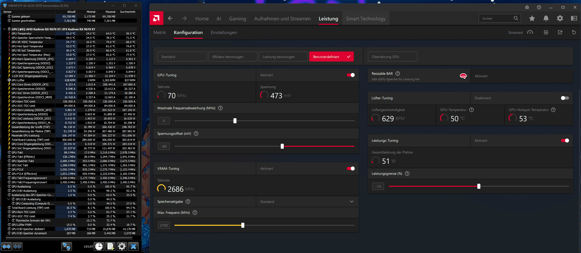The image size is (581, 253).
Task: Disable the VRAM-Tuning toggle
Action: [x=351, y=168]
